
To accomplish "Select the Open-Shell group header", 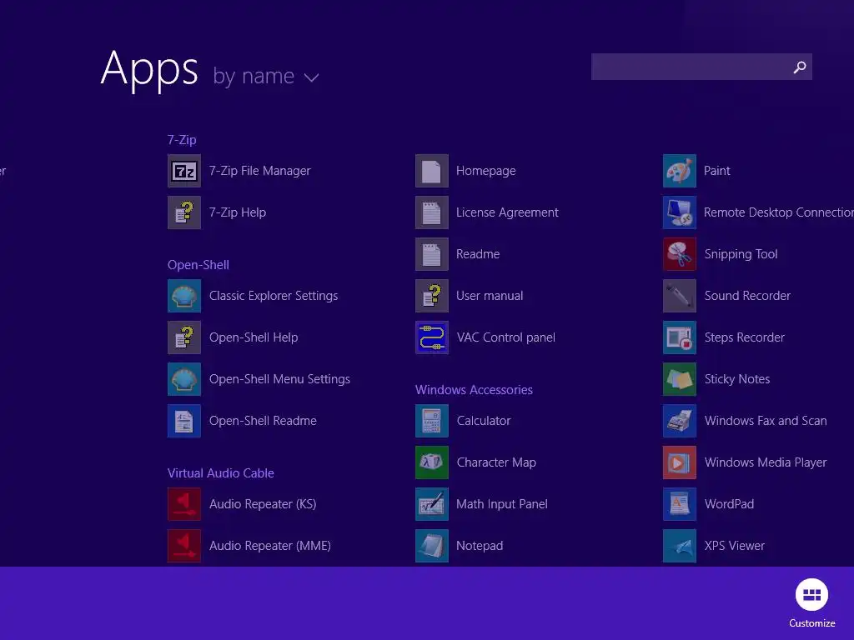I will (198, 265).
